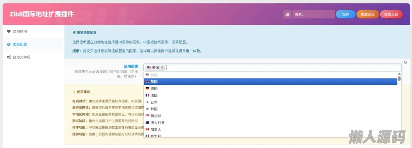Open the 自定义字段 sidebar tab
This screenshot has height=148, width=412.
click(x=33, y=57)
